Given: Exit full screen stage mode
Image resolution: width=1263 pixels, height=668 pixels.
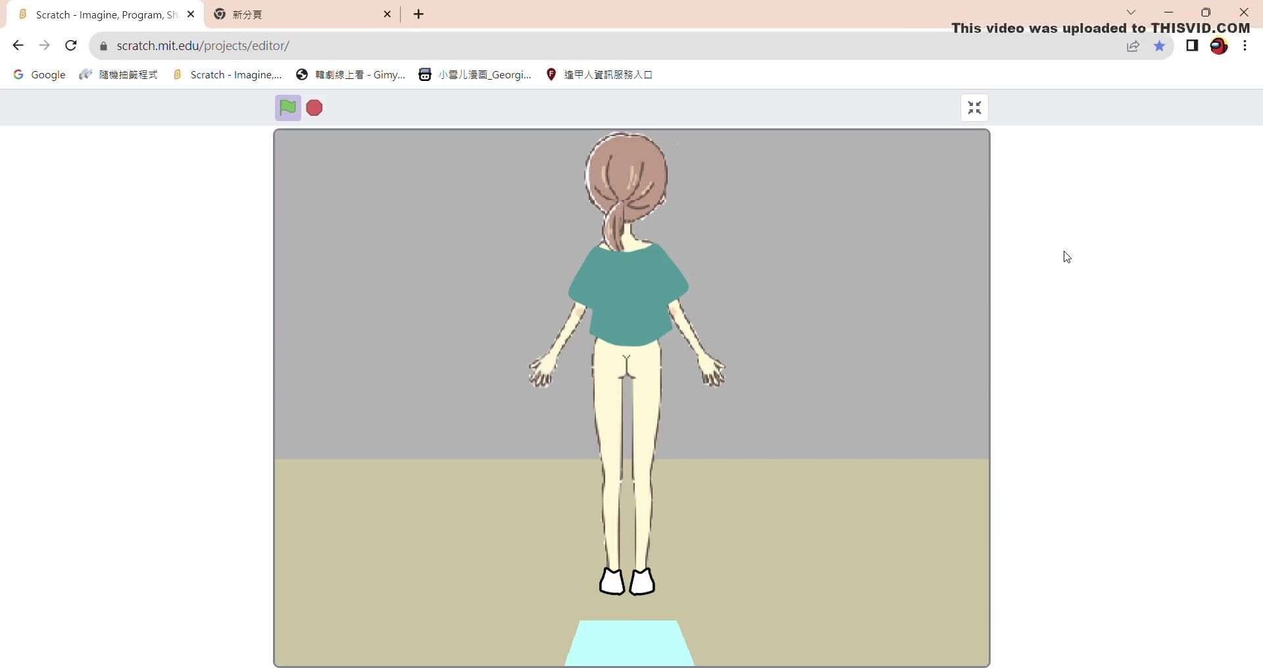Looking at the screenshot, I should [x=974, y=108].
